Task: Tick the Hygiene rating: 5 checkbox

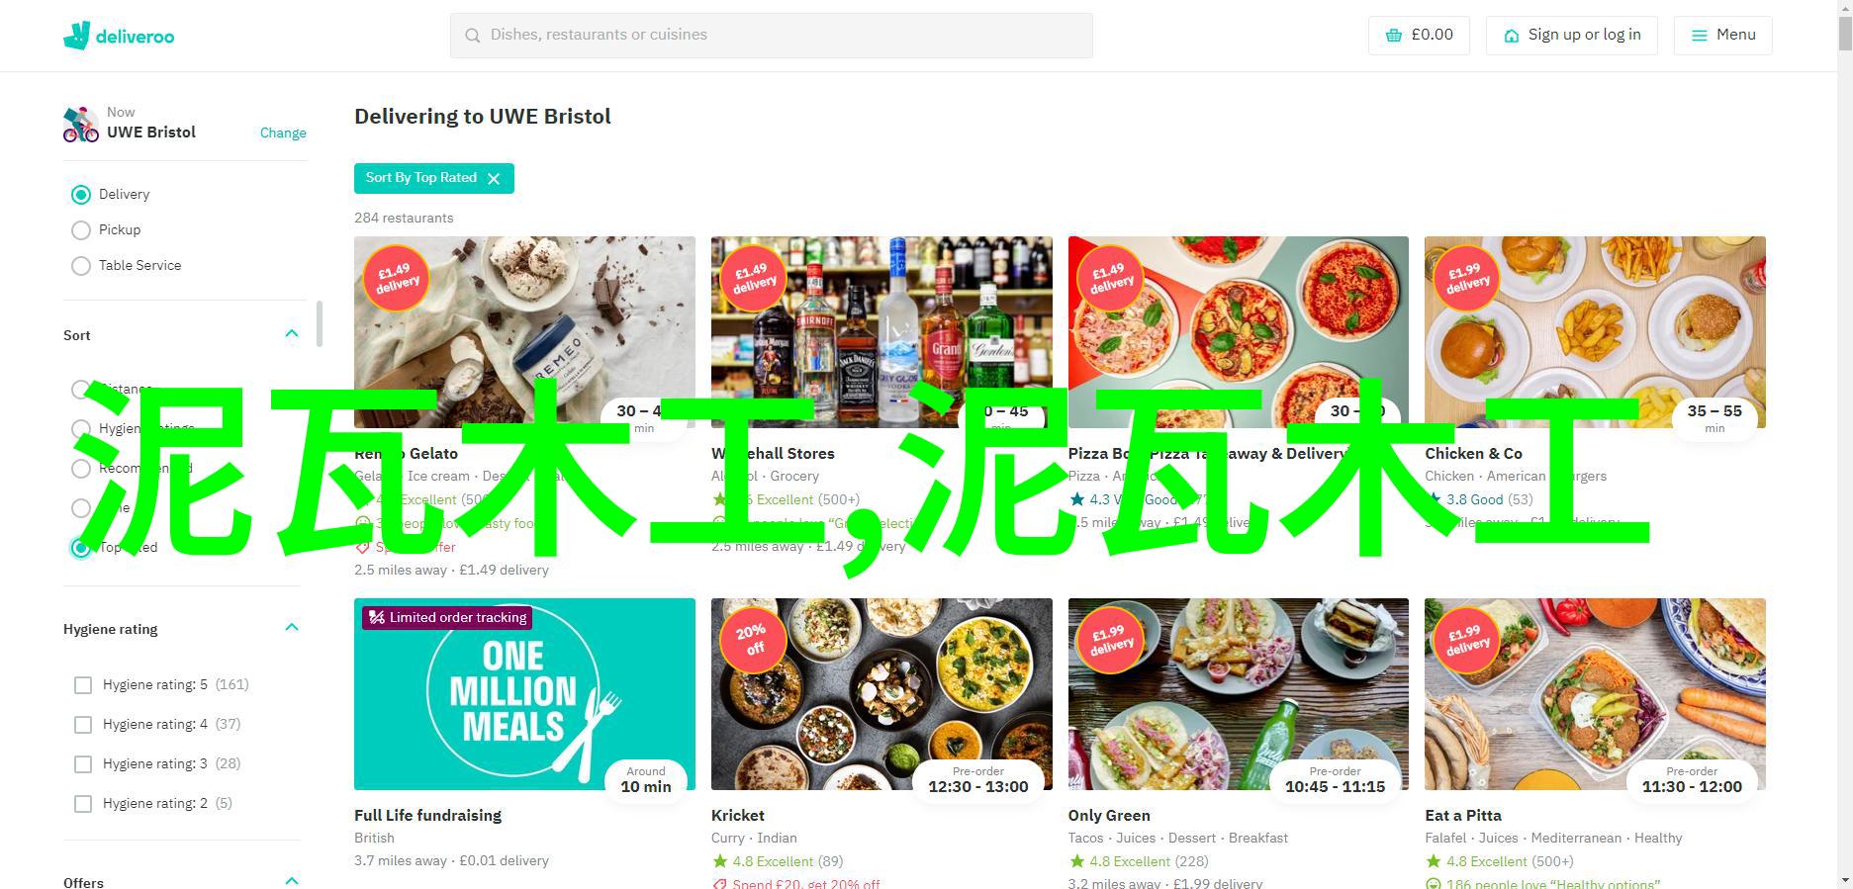Action: 83,685
